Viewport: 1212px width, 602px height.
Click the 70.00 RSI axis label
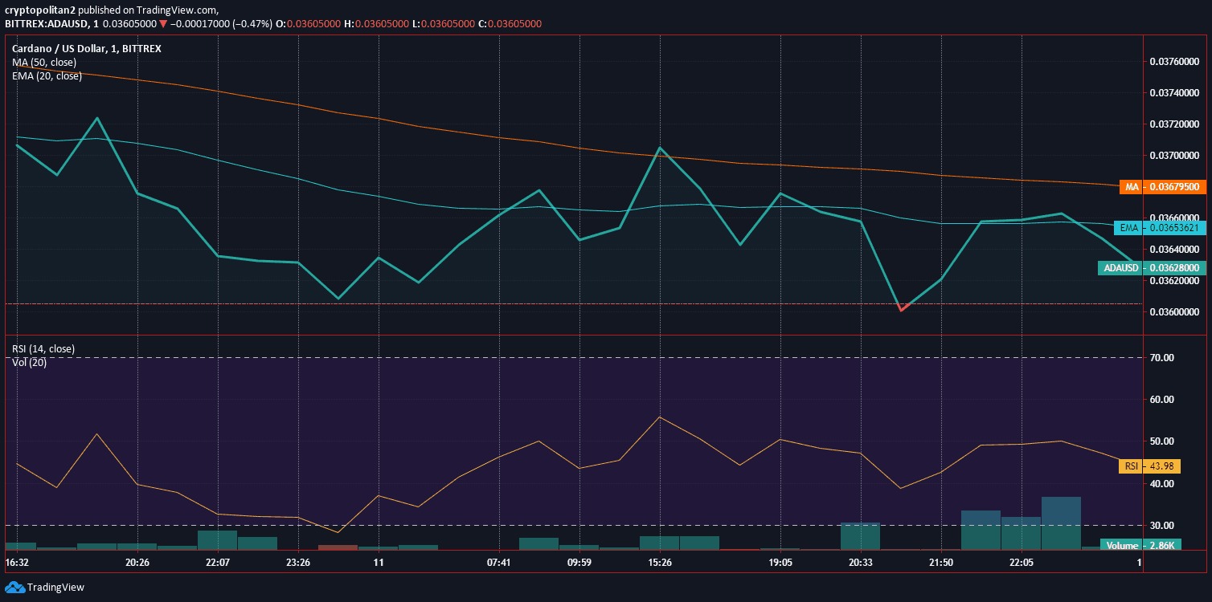pyautogui.click(x=1162, y=357)
